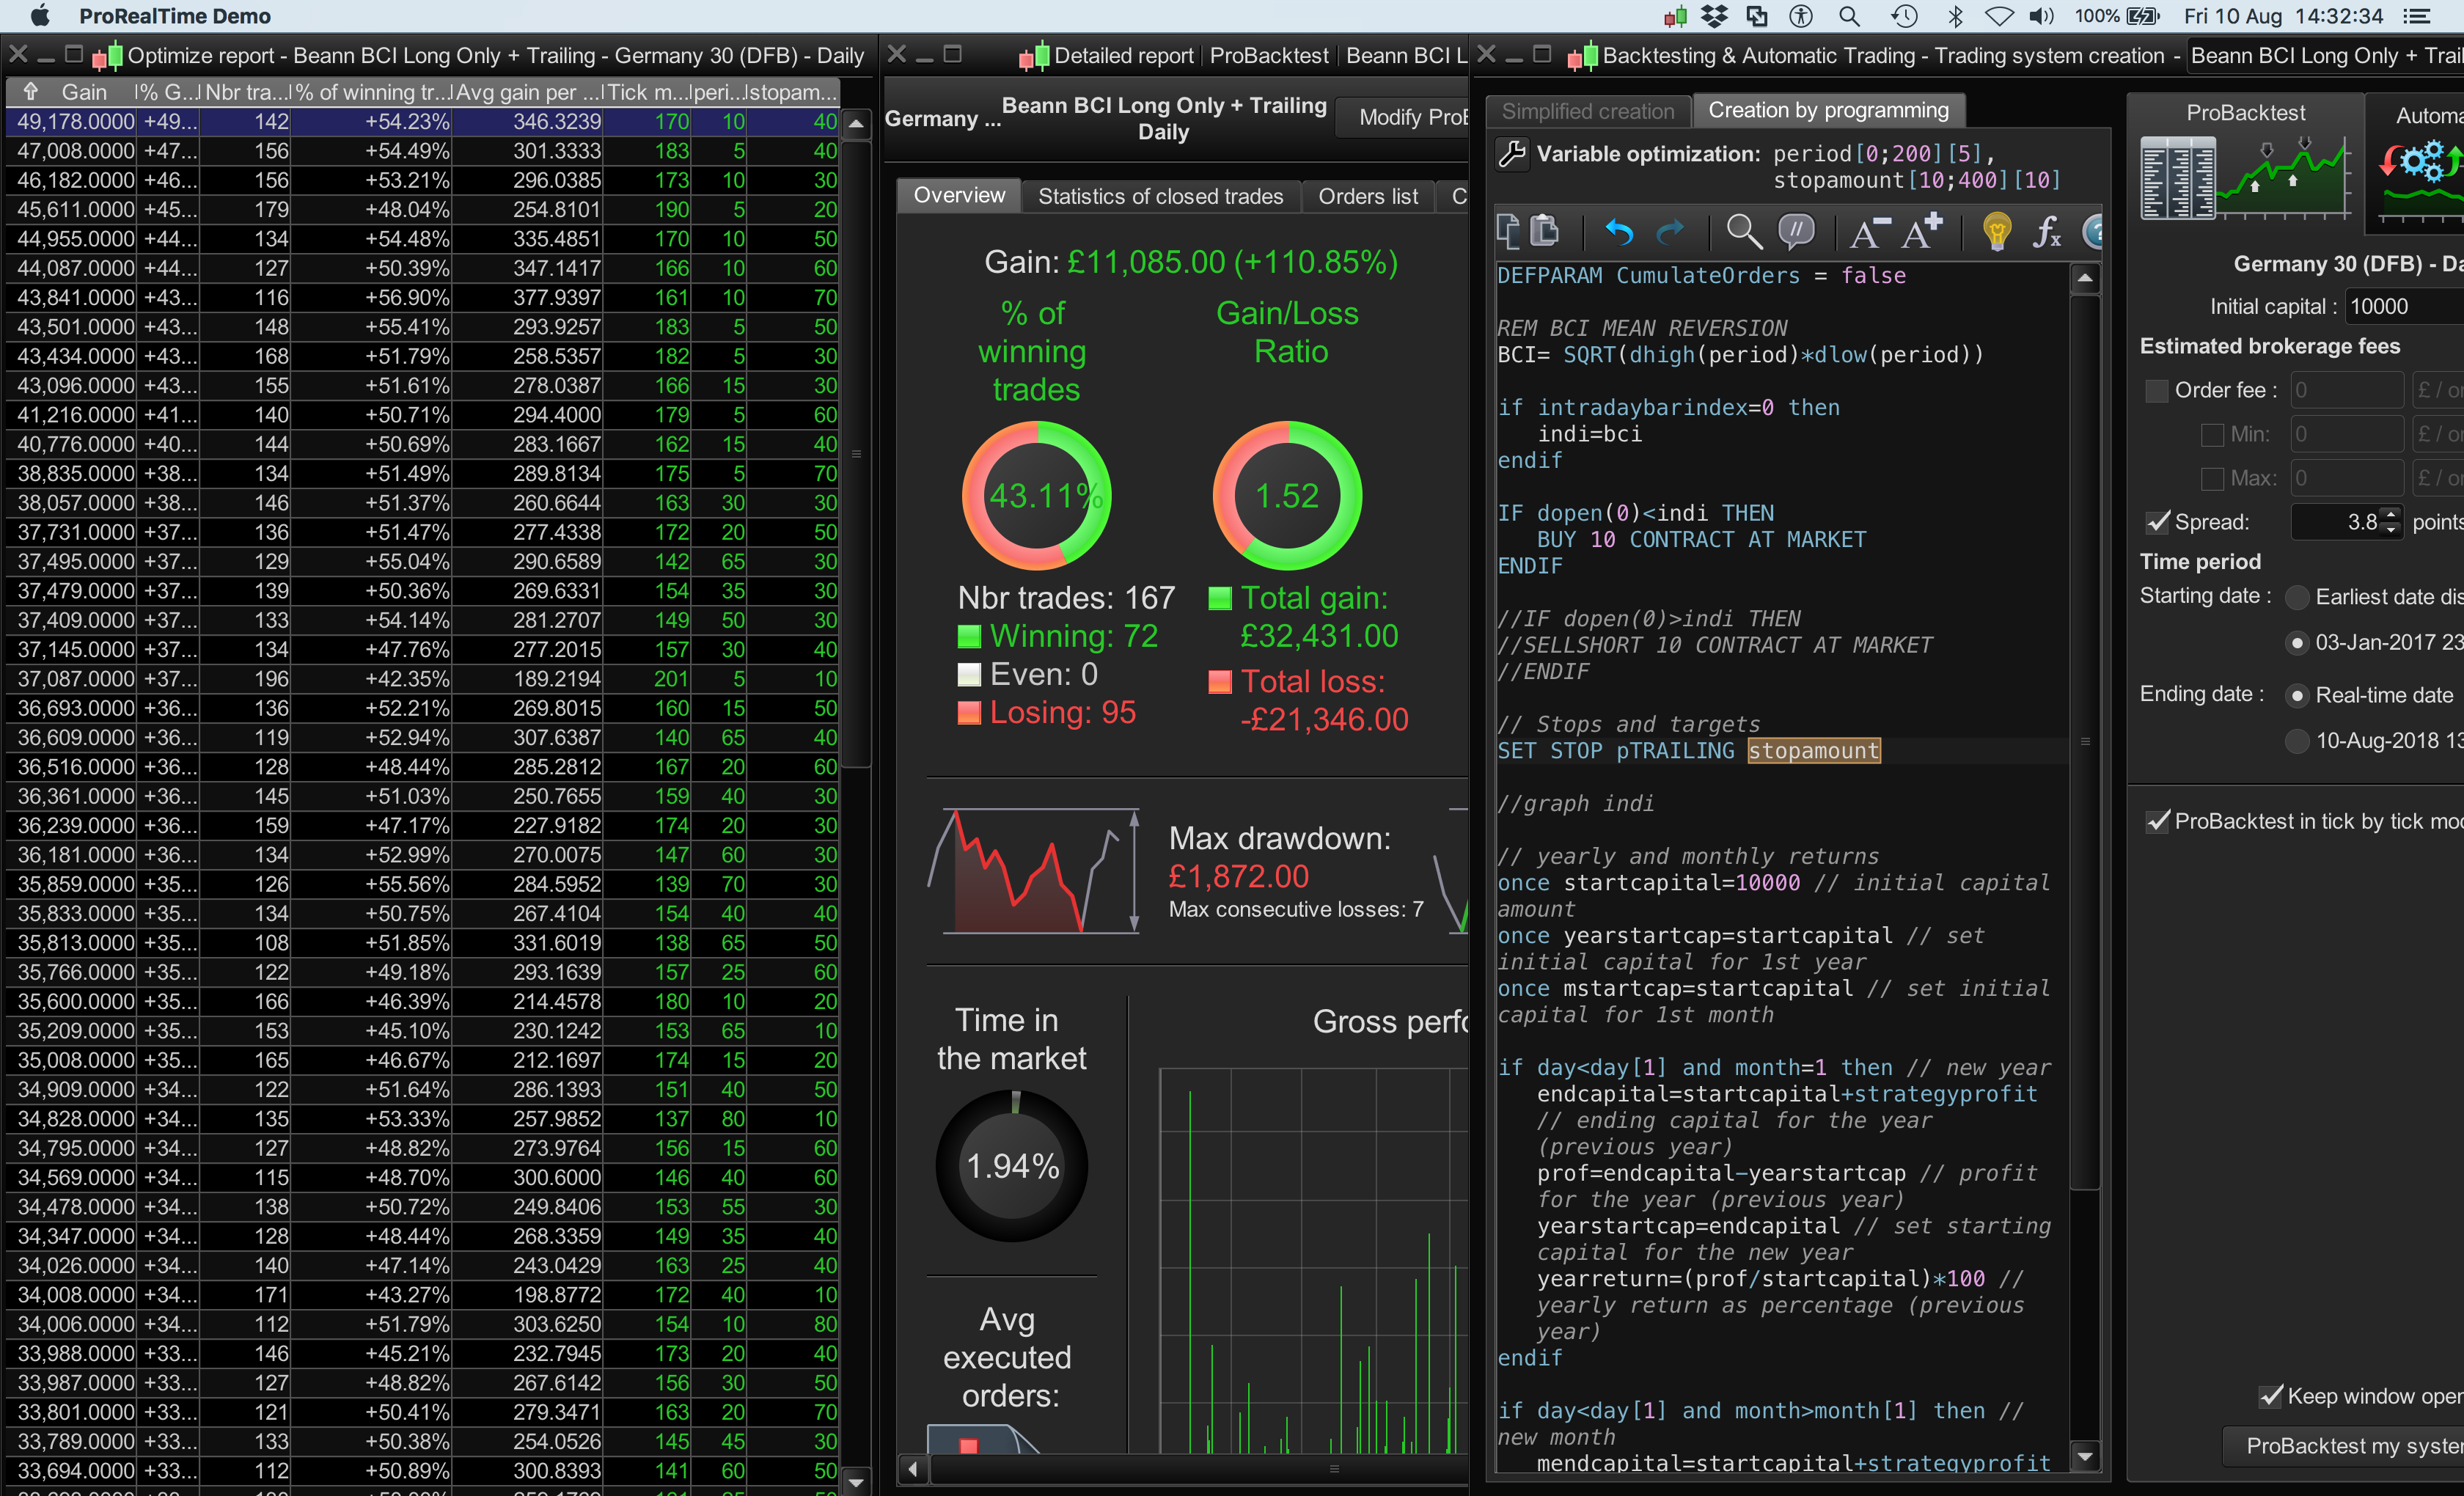
Task: Select the Real-time date radio button
Action: 2297,696
